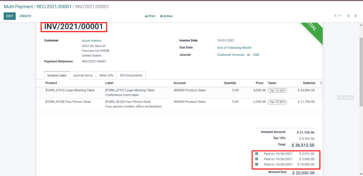Click Four person modern office workstation label
Viewport: 363px width, 176px height.
pos(133,106)
